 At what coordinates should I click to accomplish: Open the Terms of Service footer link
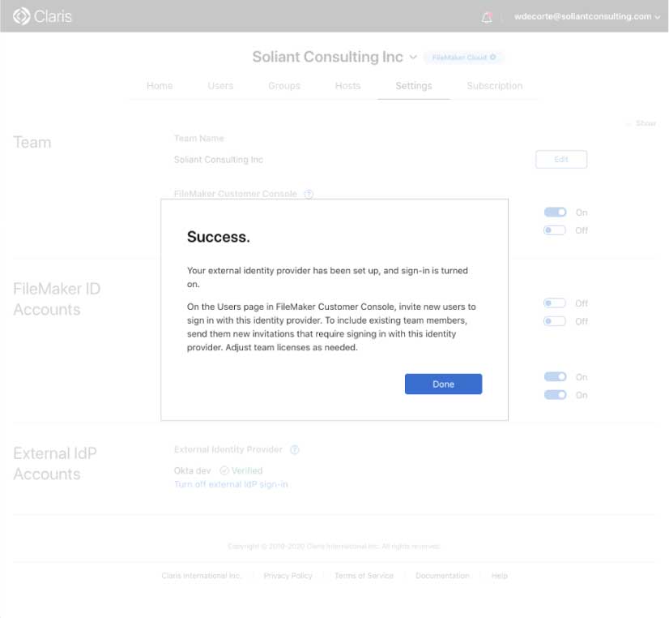coord(364,576)
